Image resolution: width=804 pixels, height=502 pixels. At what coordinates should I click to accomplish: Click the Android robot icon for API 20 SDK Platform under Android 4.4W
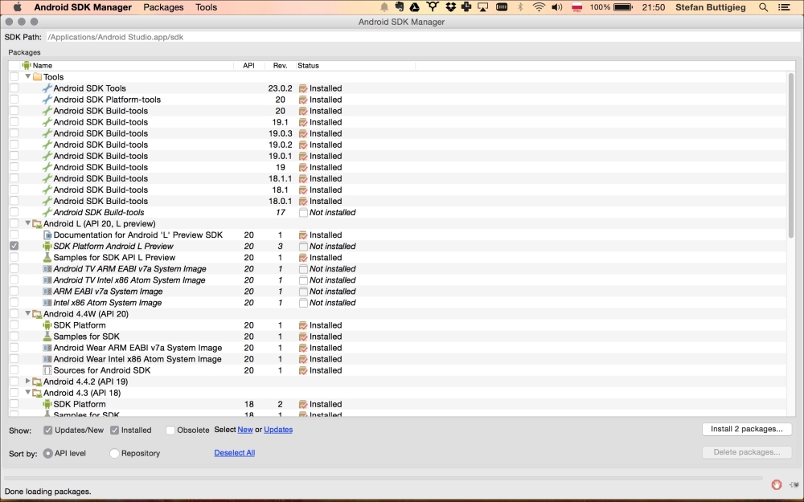click(47, 325)
